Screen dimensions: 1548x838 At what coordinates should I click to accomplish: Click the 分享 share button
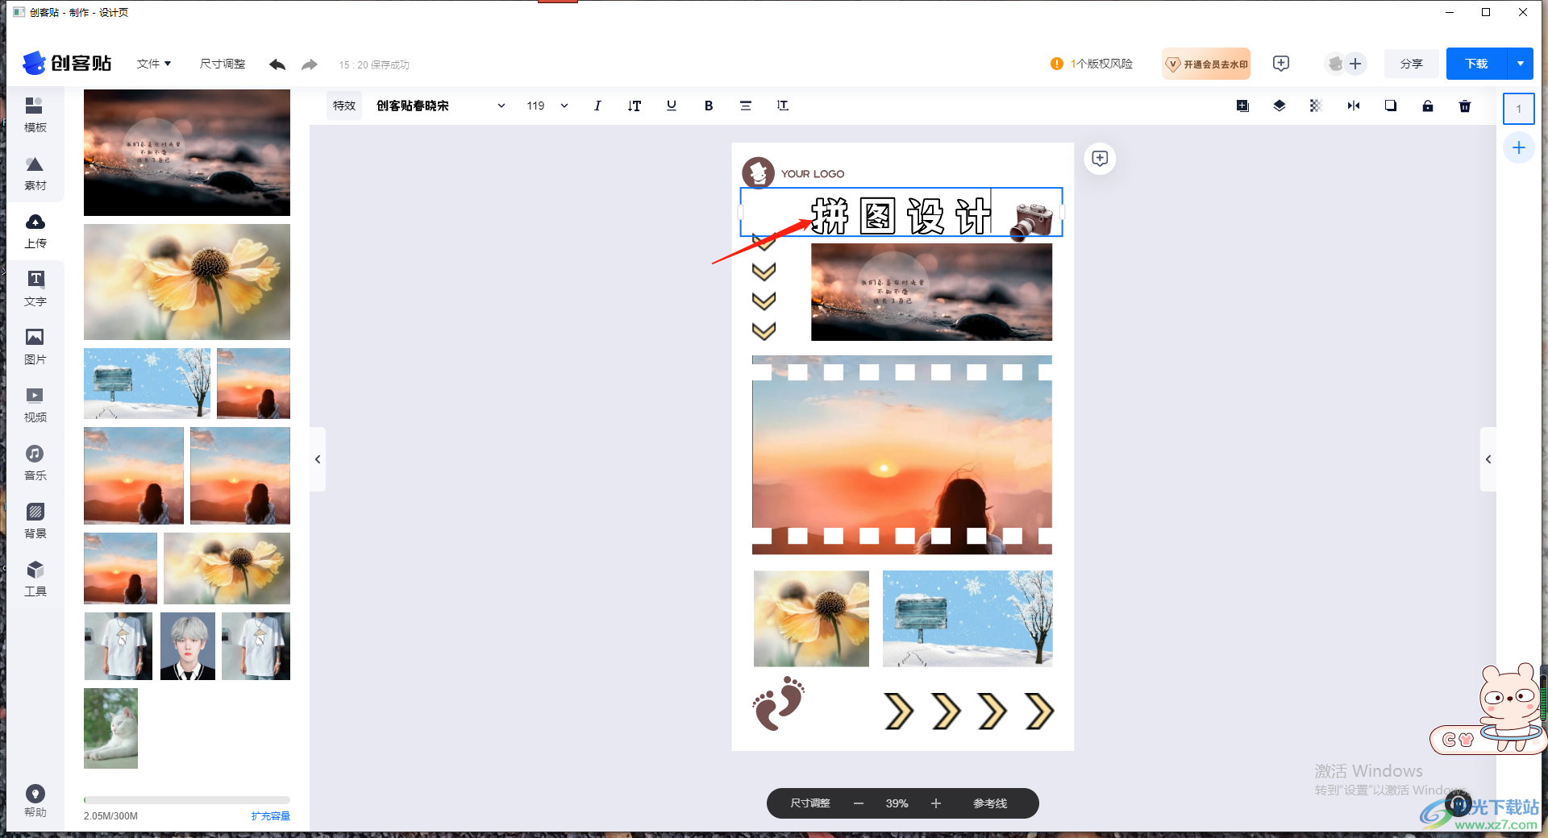(x=1412, y=64)
